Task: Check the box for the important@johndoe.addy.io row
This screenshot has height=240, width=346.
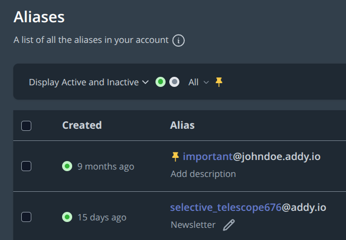Action: 26,166
